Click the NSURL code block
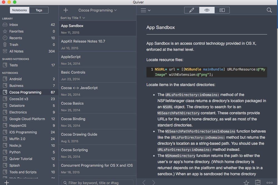Screen dimensions: 278x185 [x=207, y=72]
